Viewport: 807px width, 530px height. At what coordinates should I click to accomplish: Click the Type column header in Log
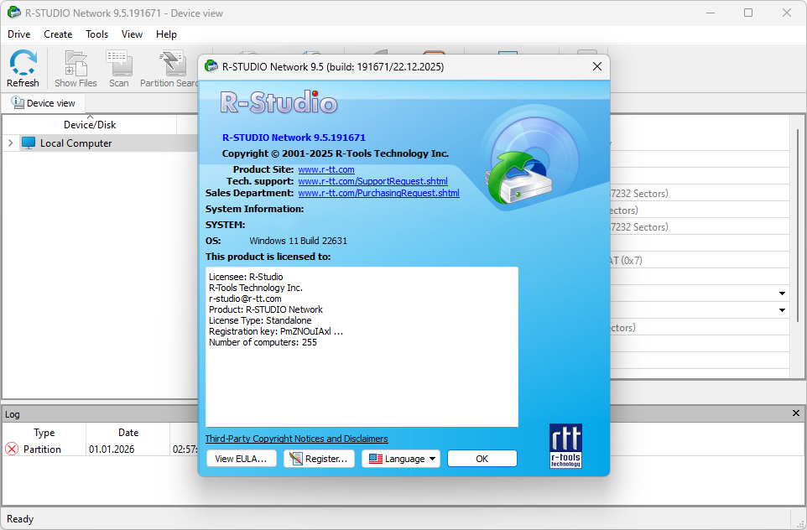point(44,433)
